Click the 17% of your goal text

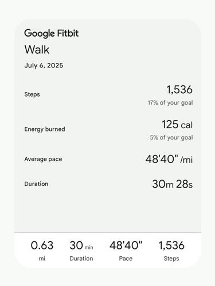tap(170, 102)
